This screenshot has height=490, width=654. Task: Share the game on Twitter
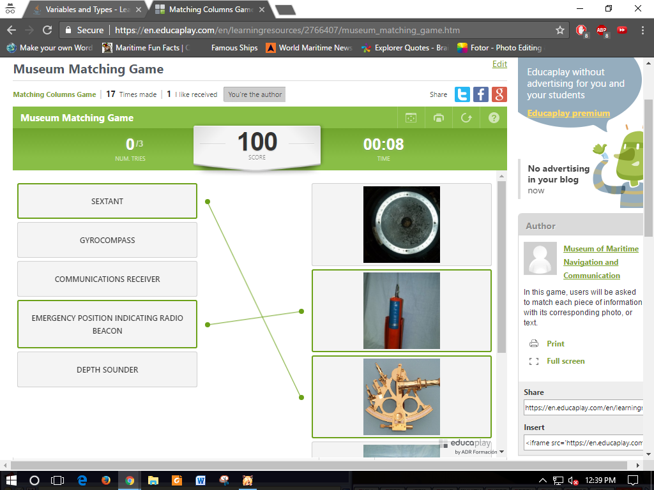(x=462, y=94)
